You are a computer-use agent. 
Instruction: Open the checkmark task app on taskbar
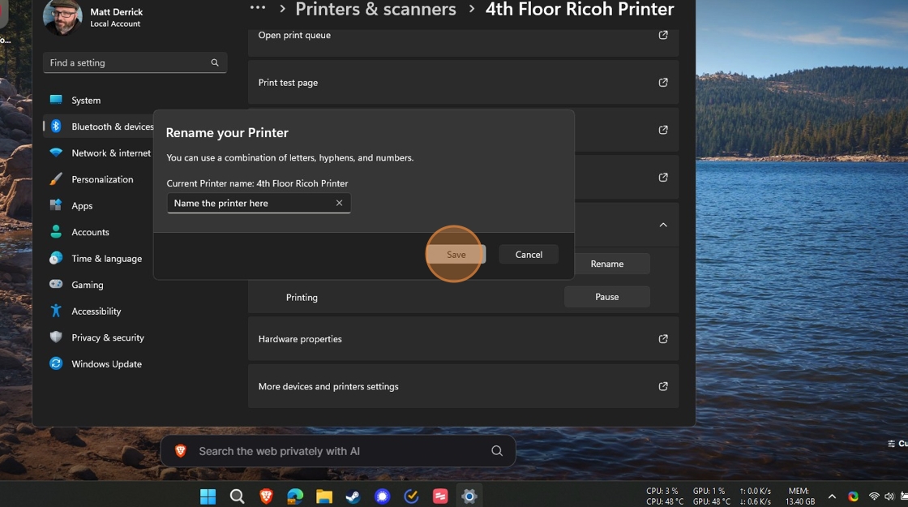[x=411, y=496]
